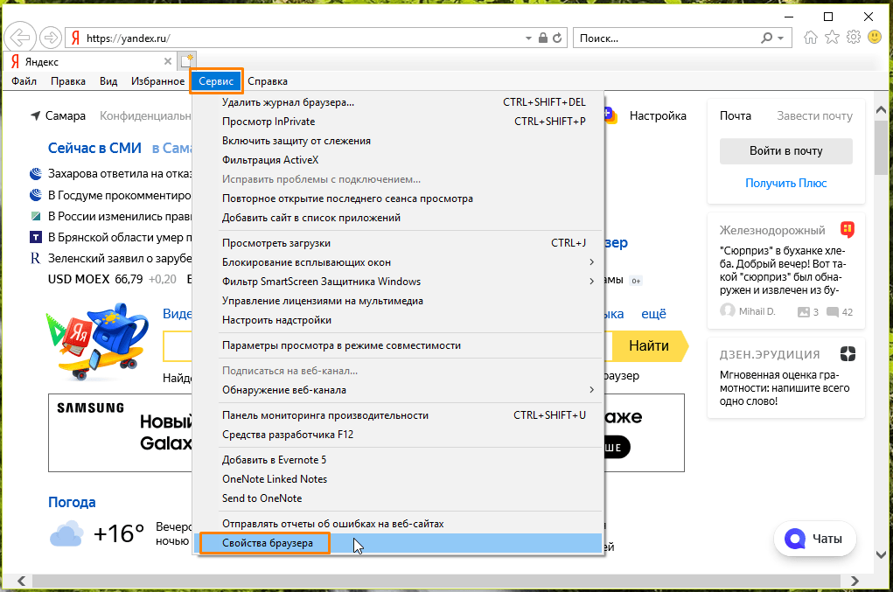Open the gear Tools icon
The image size is (893, 592).
(x=853, y=38)
